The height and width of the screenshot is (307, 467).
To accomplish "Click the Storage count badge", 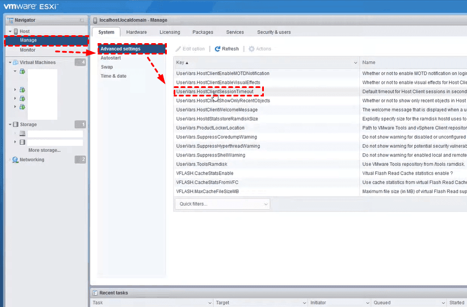I will coord(80,124).
